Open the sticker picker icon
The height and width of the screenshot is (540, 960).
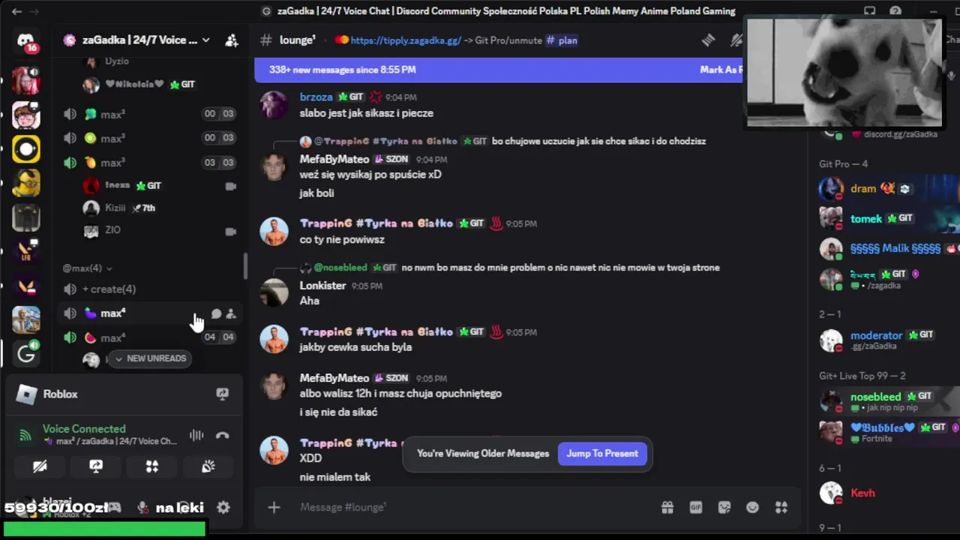point(724,508)
